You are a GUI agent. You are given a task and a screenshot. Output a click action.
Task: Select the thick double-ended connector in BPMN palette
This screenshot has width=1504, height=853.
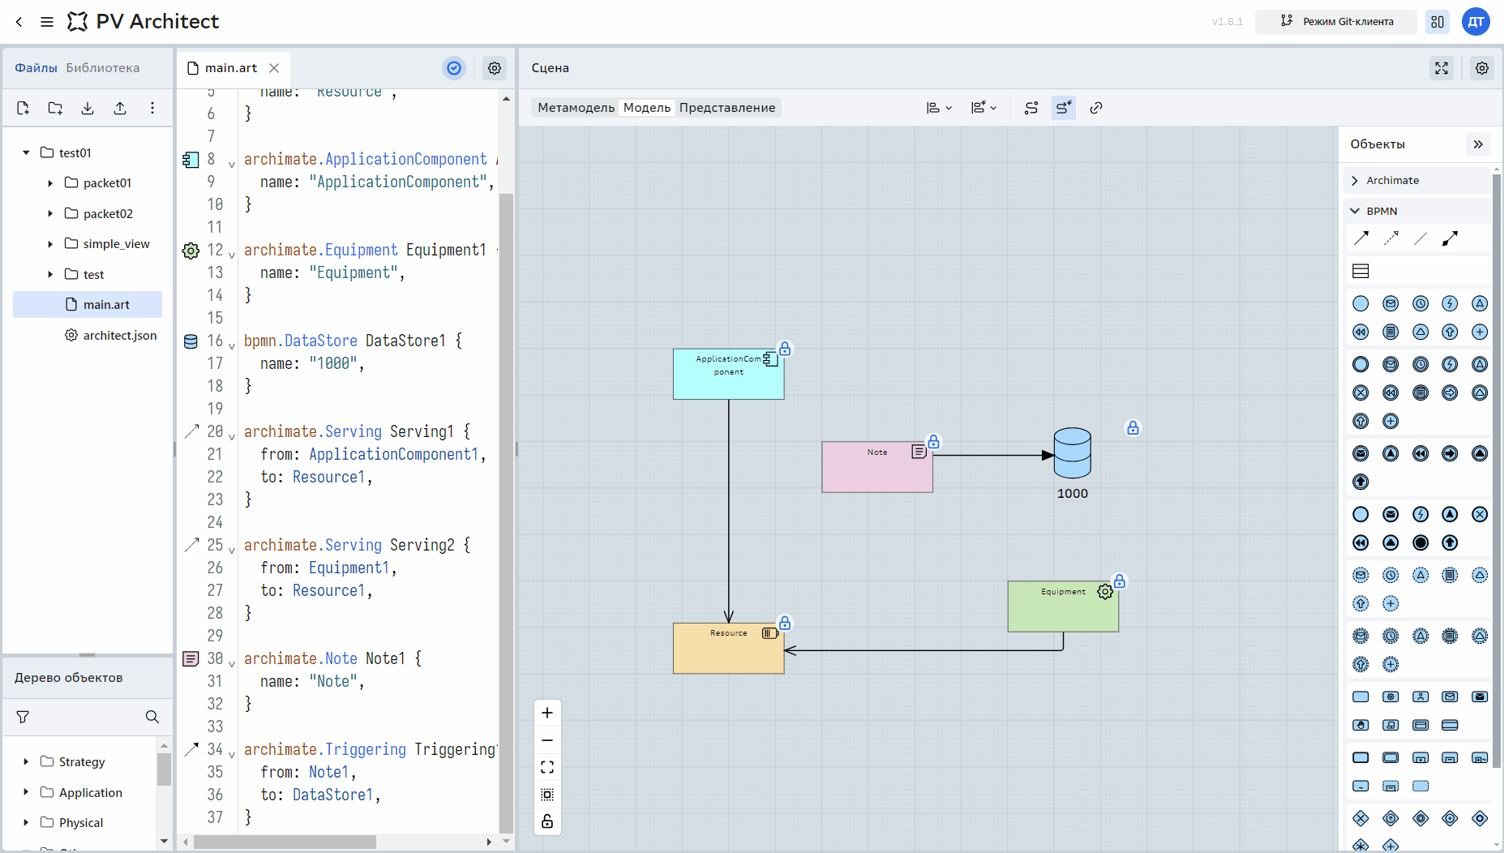[1450, 238]
